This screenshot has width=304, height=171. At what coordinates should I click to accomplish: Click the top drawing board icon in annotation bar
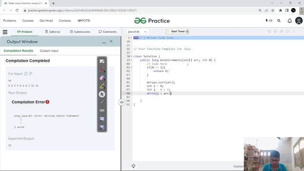click(x=102, y=61)
